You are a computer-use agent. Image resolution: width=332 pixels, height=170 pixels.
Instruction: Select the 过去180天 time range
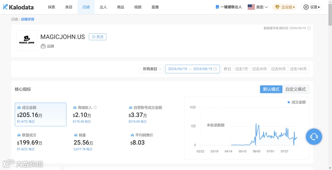tap(298, 69)
